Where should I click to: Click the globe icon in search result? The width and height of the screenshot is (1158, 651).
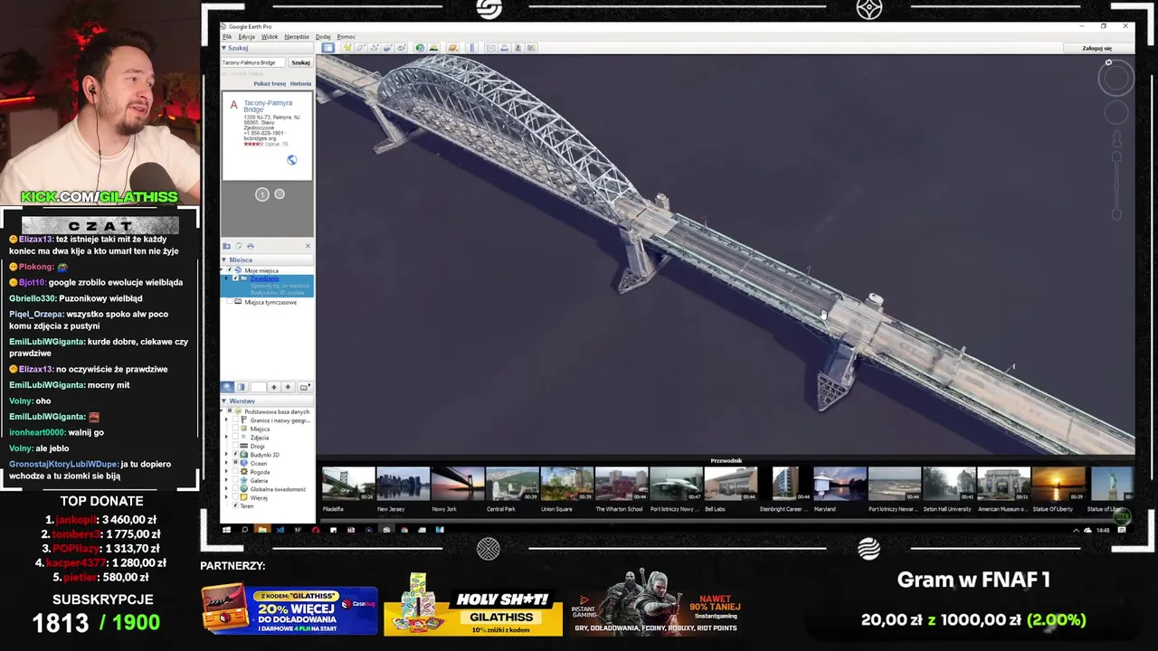(291, 160)
